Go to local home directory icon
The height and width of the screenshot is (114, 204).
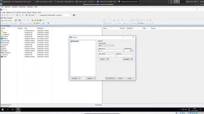(38, 20)
